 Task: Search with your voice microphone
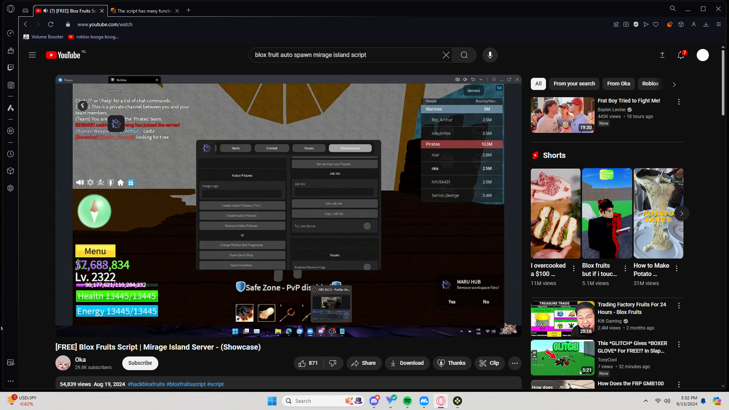click(490, 55)
